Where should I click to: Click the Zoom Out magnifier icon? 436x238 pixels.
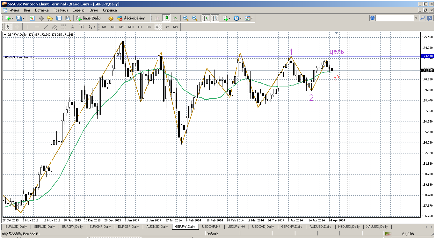(x=194, y=19)
